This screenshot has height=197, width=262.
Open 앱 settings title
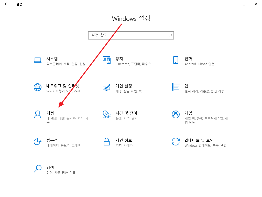tap(186, 86)
